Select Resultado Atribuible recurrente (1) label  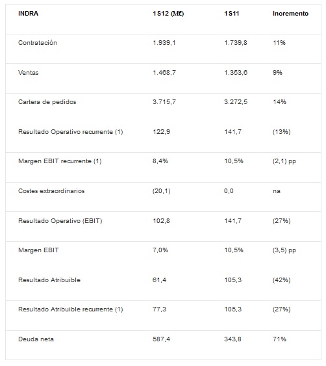70,309
